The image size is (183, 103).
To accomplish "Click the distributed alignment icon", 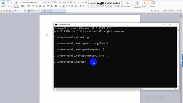I will click(x=72, y=6).
